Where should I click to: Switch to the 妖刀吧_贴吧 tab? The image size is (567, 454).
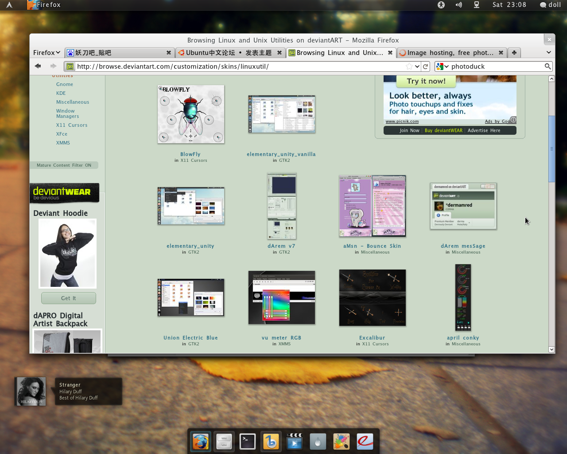coord(119,53)
